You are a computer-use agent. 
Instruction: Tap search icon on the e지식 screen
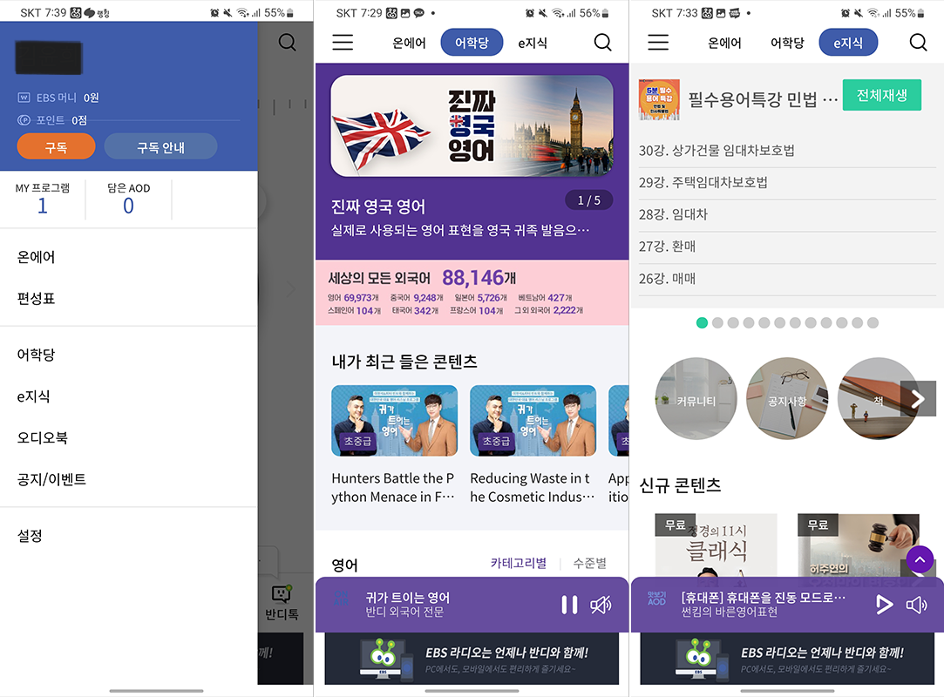918,42
